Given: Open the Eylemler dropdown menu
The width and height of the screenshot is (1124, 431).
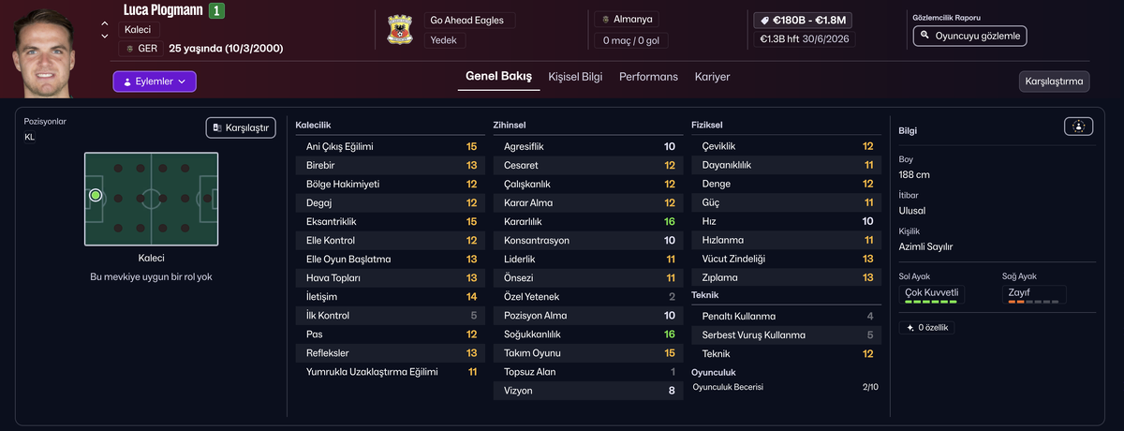Looking at the screenshot, I should coord(155,82).
